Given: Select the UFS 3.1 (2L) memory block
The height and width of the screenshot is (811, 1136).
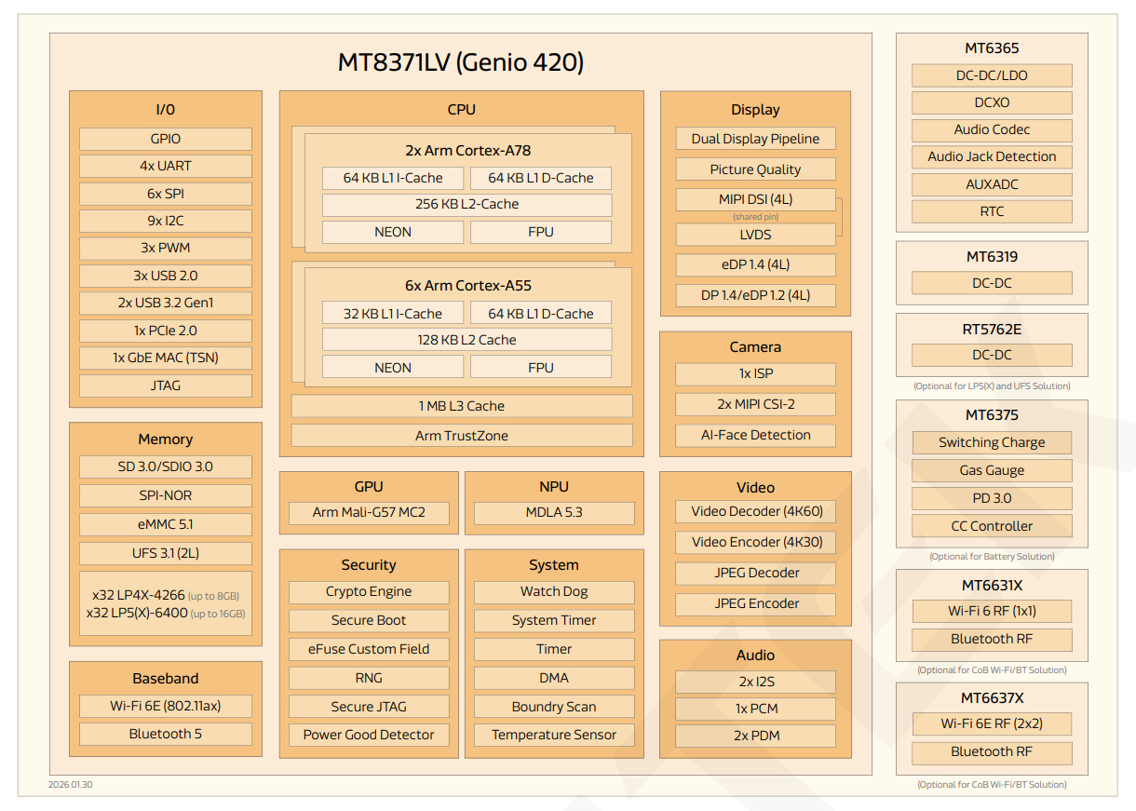Looking at the screenshot, I should click(166, 553).
